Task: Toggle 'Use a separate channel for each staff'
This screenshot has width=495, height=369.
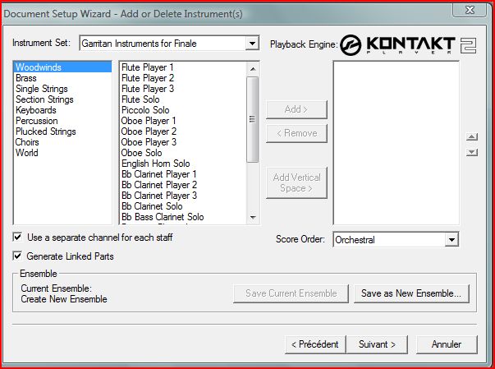Action: pyautogui.click(x=18, y=238)
